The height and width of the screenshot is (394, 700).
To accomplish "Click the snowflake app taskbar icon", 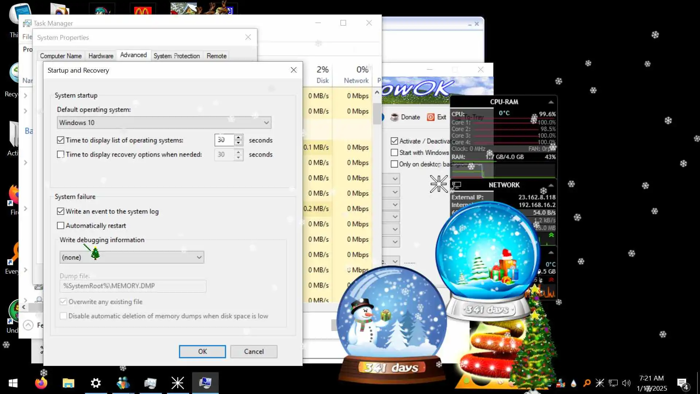I will click(x=178, y=383).
